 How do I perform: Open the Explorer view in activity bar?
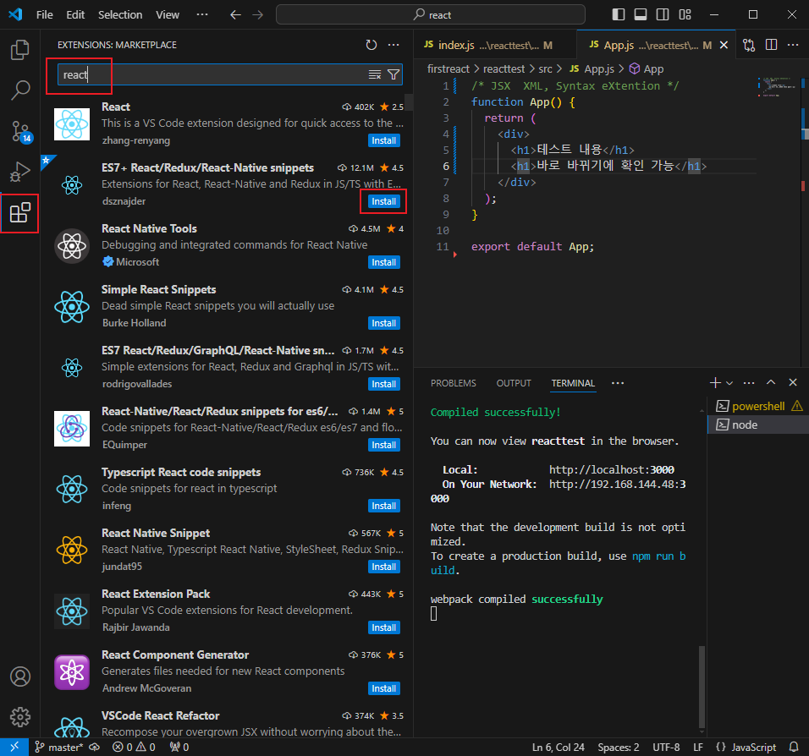click(x=20, y=50)
